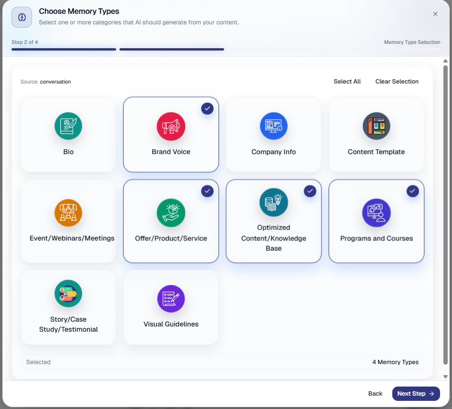Image resolution: width=452 pixels, height=409 pixels.
Task: Click the second progress bar segment
Action: (172, 50)
